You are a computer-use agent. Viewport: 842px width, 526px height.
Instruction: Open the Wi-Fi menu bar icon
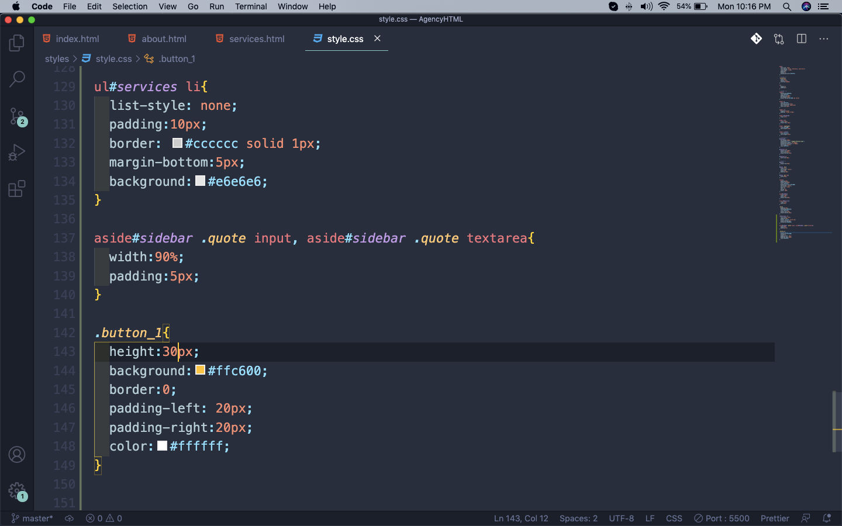click(x=664, y=6)
